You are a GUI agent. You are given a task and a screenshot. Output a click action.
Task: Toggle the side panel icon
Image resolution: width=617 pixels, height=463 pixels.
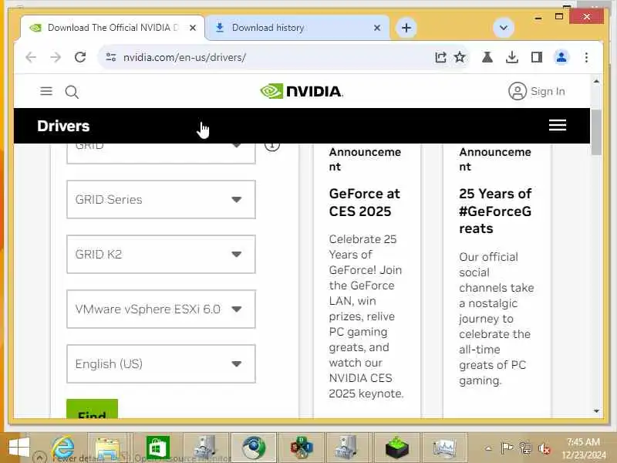click(536, 57)
